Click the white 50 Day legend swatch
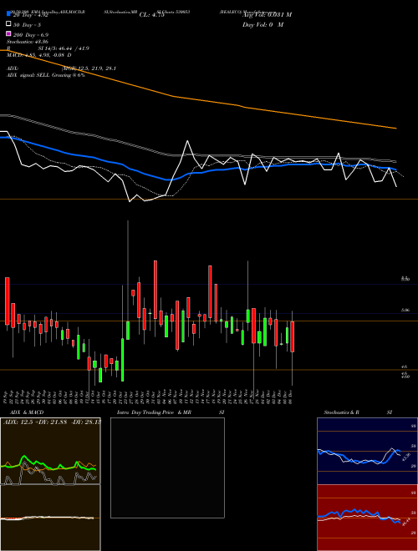Screen dimensions: 418x551 point(9,24)
